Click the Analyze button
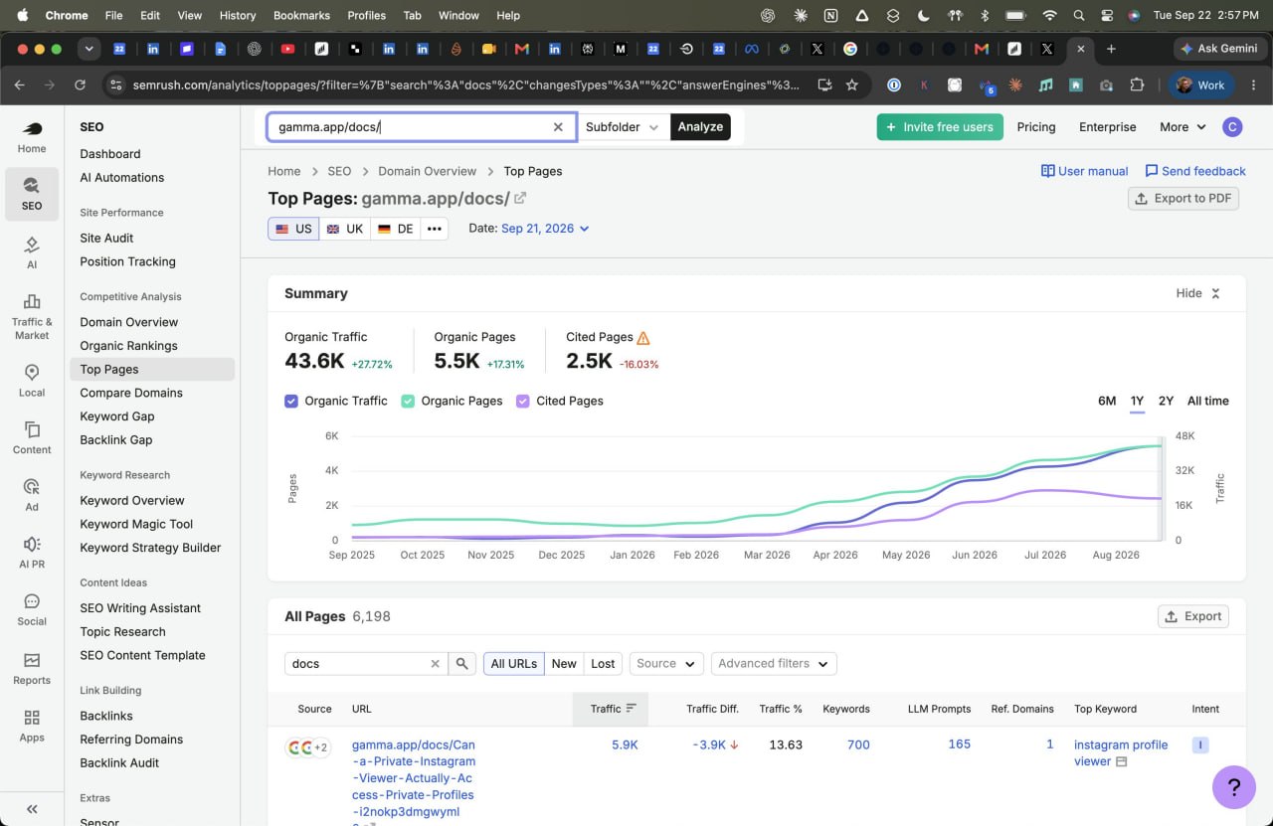This screenshot has width=1273, height=826. click(x=700, y=127)
